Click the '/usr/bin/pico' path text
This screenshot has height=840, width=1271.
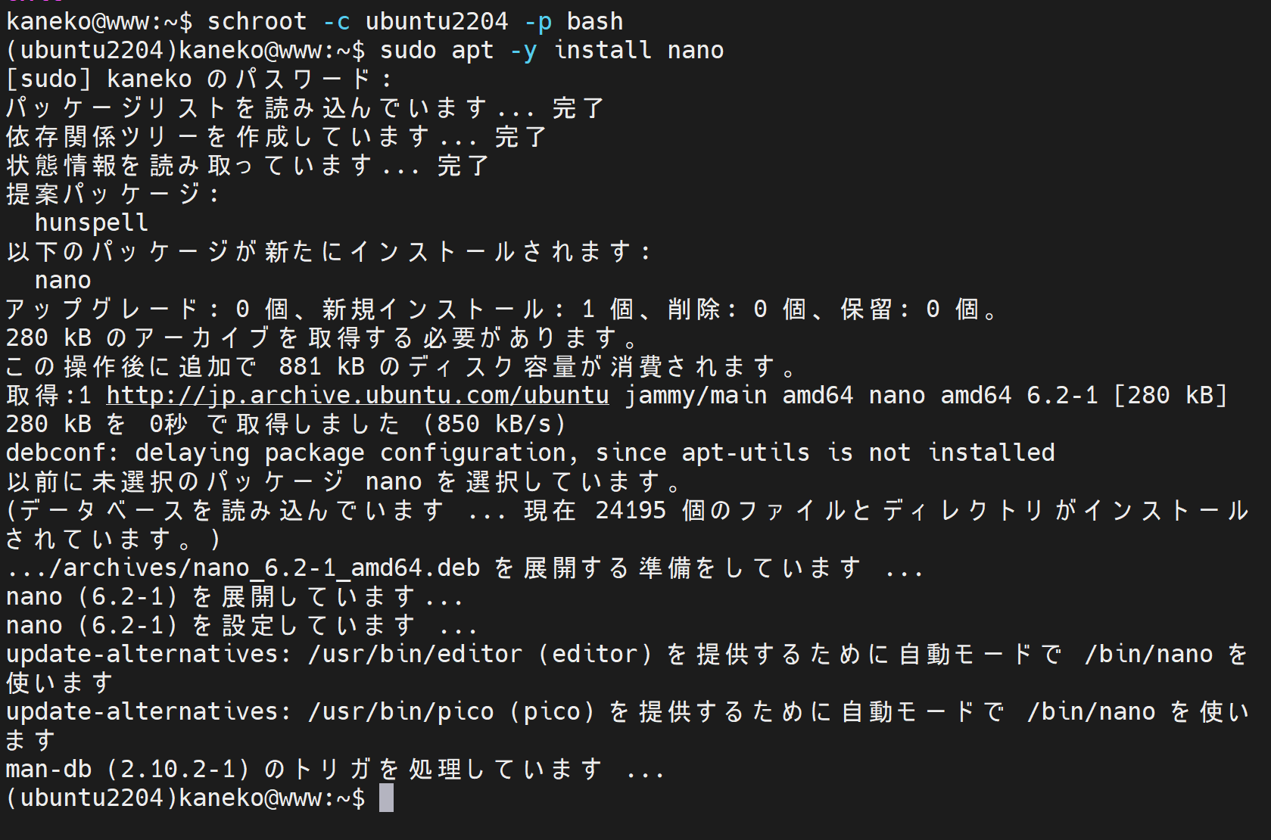pyautogui.click(x=400, y=712)
